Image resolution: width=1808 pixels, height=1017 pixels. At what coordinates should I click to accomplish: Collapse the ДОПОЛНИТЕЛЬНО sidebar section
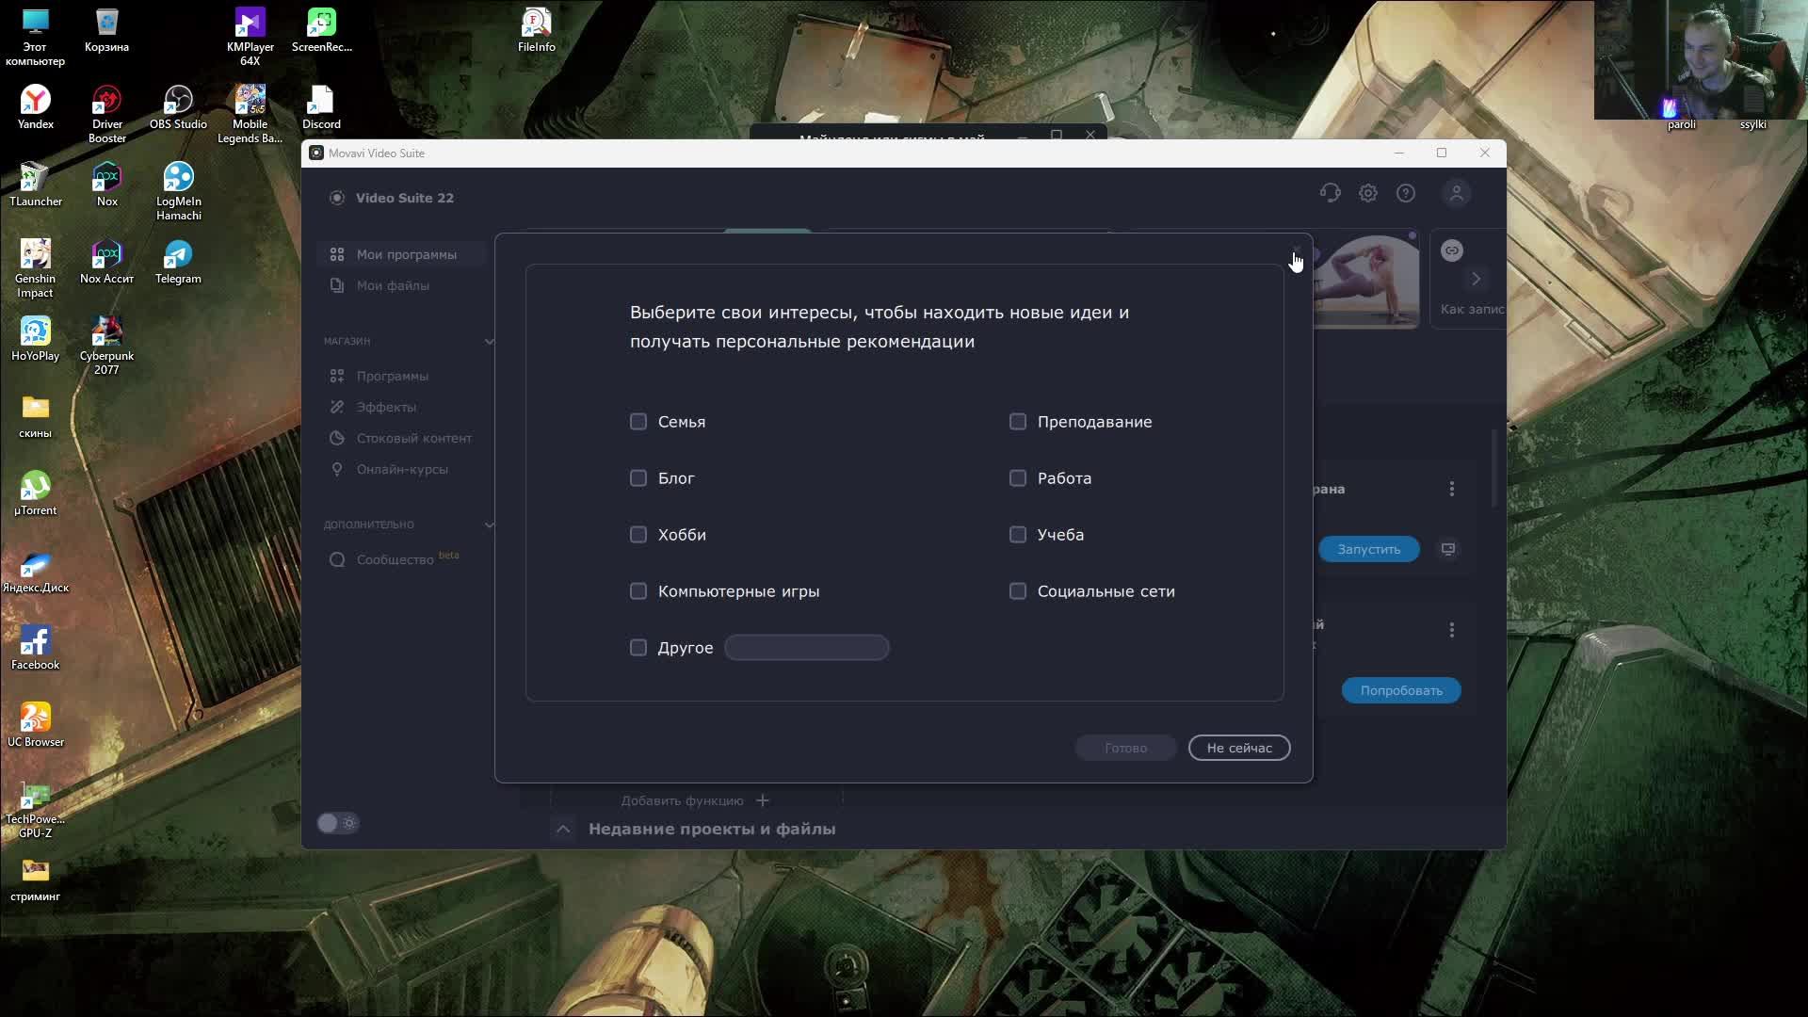click(x=489, y=525)
